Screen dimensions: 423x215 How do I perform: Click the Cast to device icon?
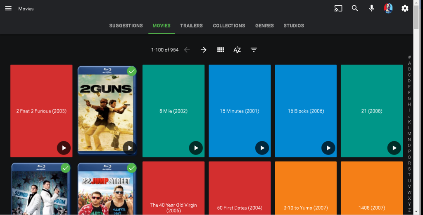[x=338, y=9]
